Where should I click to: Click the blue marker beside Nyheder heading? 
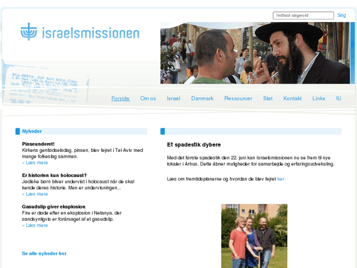coord(18,131)
